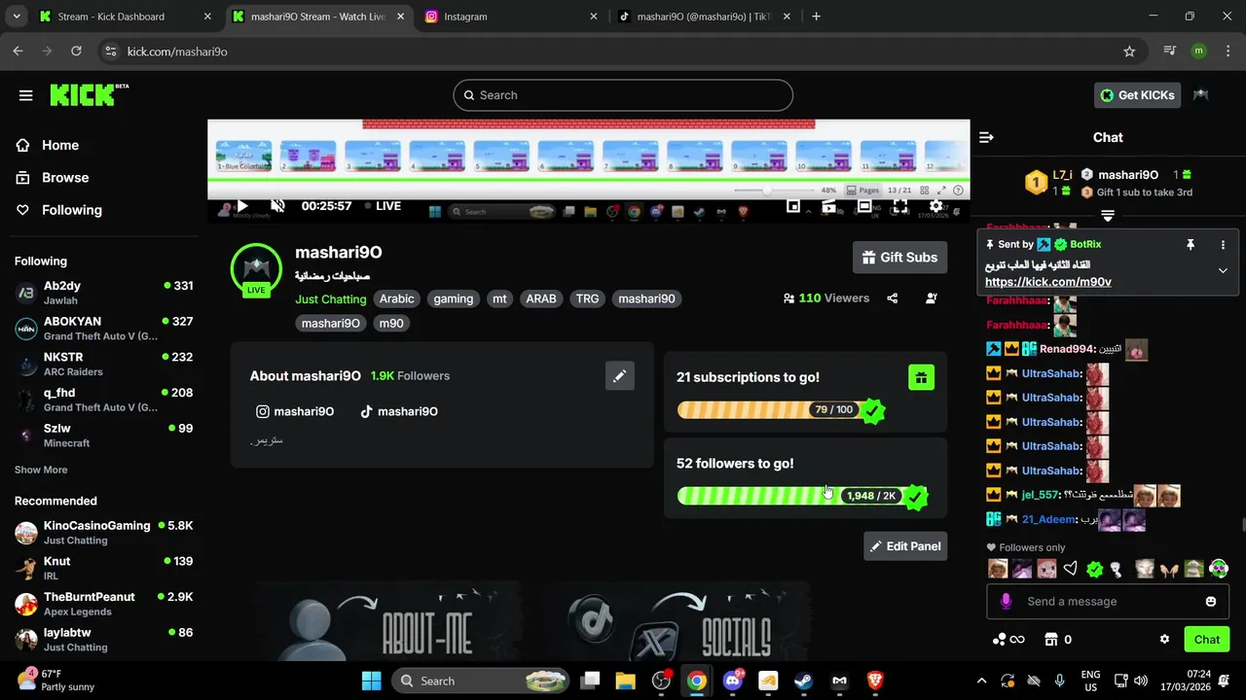This screenshot has height=700, width=1246.
Task: Toggle fullscreen on stream player
Action: click(899, 206)
